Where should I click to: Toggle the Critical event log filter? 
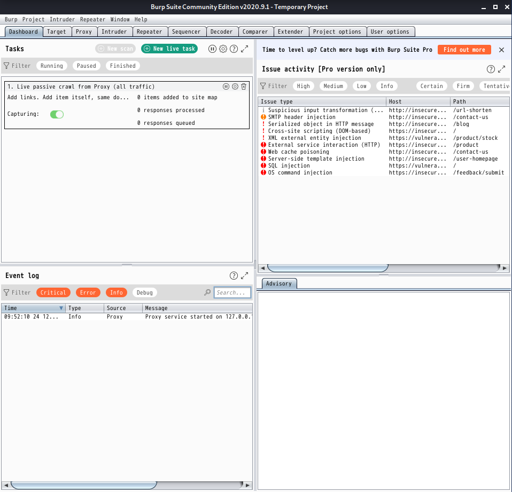(53, 292)
